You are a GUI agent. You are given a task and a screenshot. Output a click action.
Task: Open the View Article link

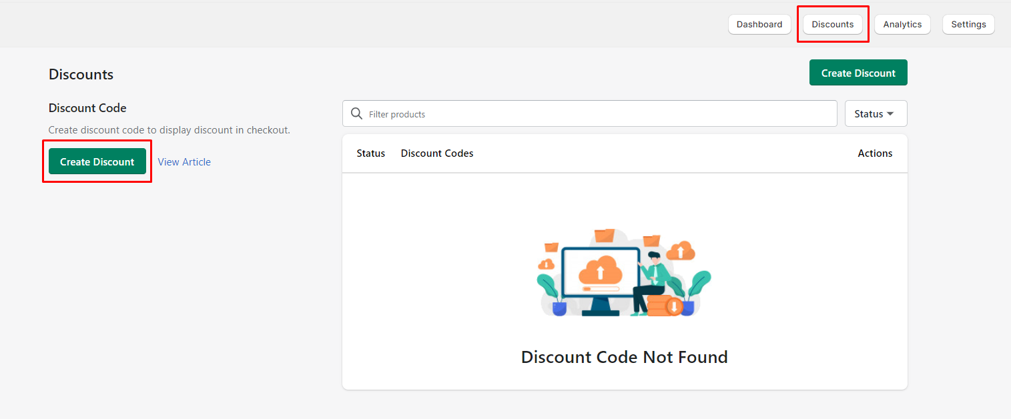tap(184, 161)
